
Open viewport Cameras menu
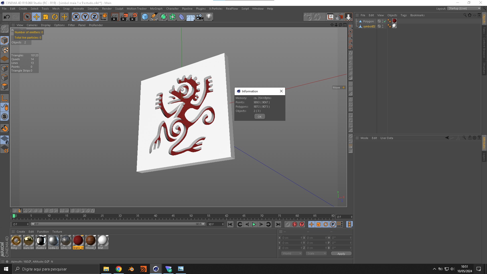coord(32,25)
